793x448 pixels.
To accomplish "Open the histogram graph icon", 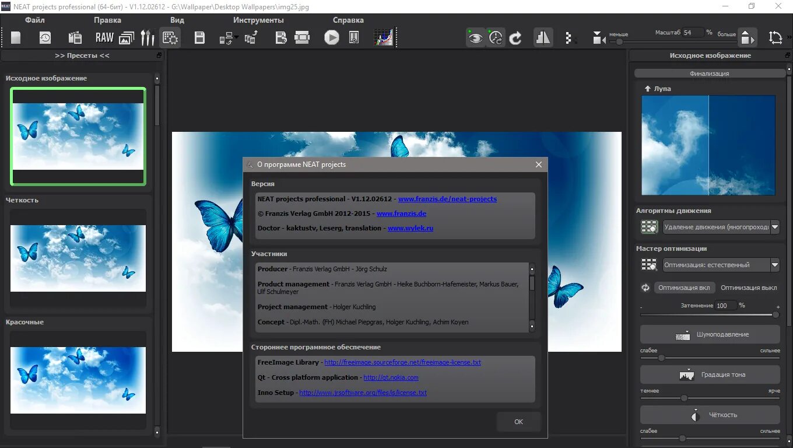I will click(x=383, y=38).
